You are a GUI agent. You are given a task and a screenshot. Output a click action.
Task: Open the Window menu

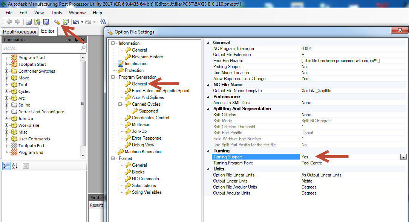click(77, 13)
